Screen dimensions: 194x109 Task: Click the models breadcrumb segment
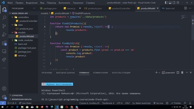click(x=44, y=13)
